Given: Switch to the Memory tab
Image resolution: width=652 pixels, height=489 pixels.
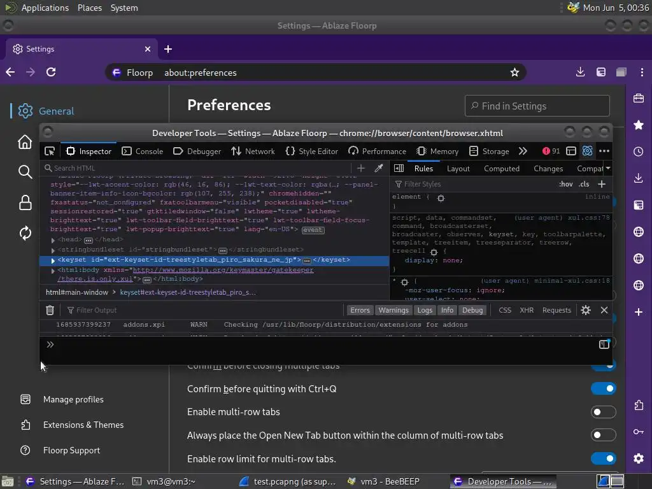Looking at the screenshot, I should 437,152.
